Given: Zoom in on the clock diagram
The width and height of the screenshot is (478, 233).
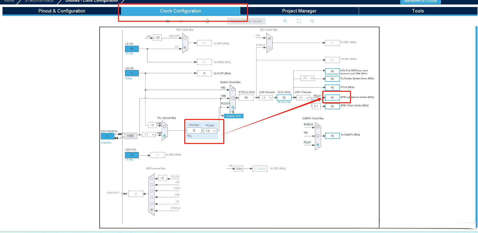Looking at the screenshot, I should [285, 21].
